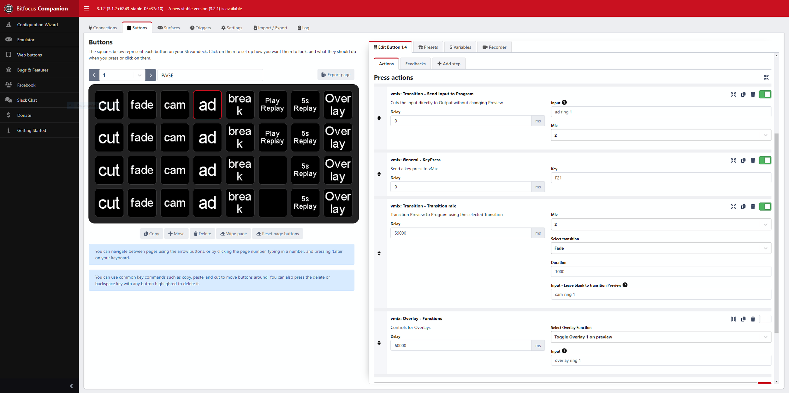
Task: Open the hamburger menu in header
Action: 86,9
